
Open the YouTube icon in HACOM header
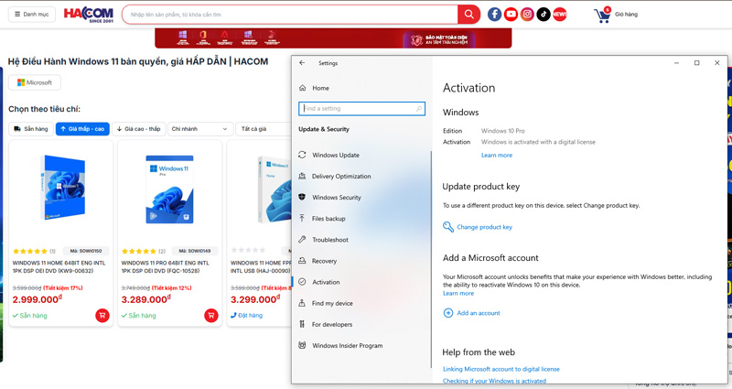pos(511,15)
